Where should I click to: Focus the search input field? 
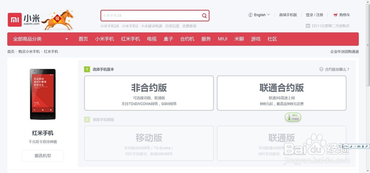point(151,16)
